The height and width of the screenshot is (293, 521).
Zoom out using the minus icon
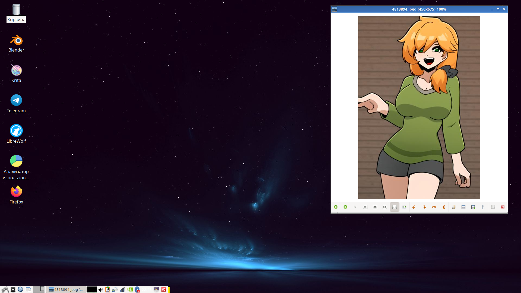point(365,207)
